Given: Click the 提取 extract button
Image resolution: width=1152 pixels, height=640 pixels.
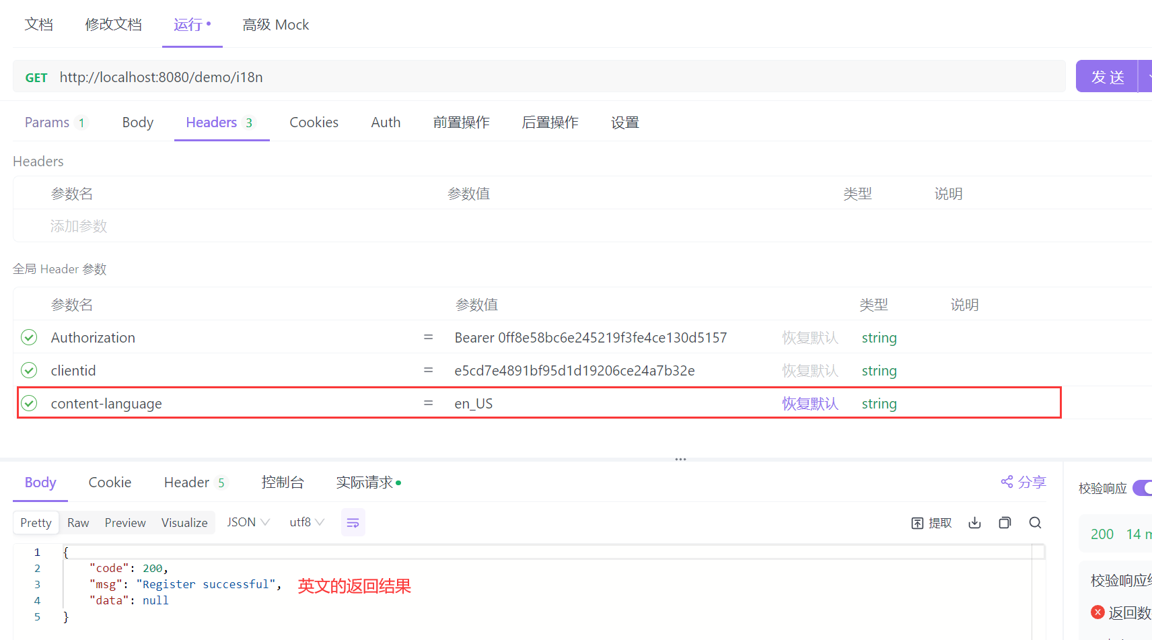Looking at the screenshot, I should pos(931,523).
